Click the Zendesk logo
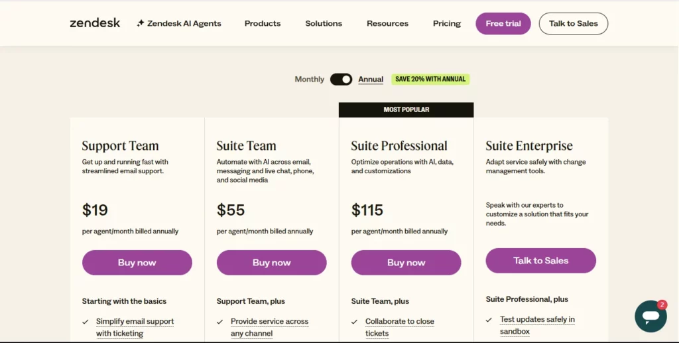The height and width of the screenshot is (343, 679). coord(95,23)
